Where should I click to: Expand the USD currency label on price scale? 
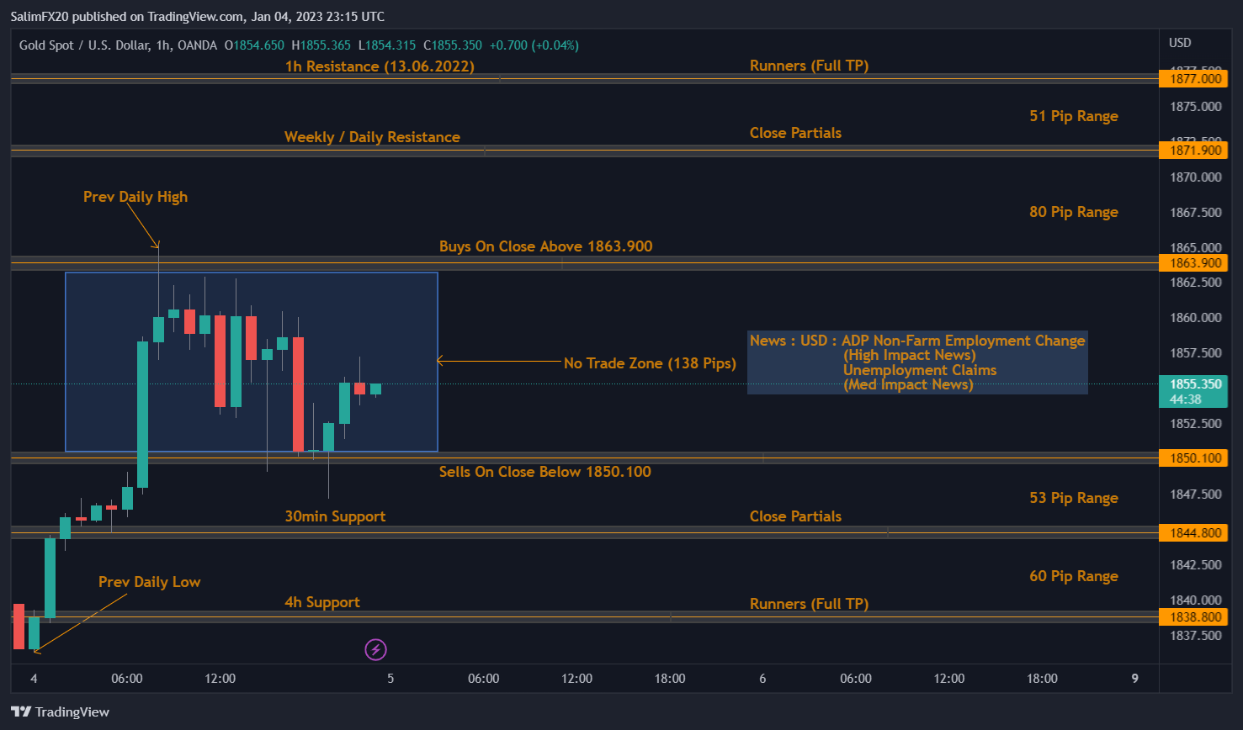[1178, 42]
